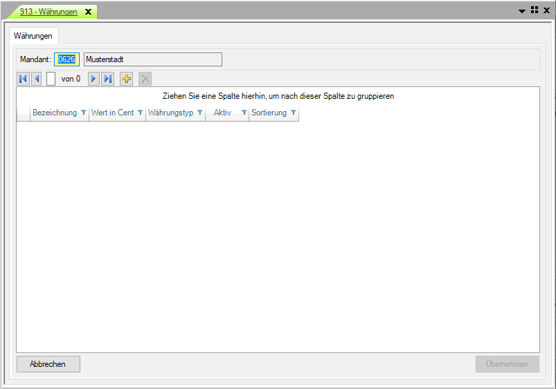Image resolution: width=556 pixels, height=389 pixels.
Task: Open filter for Aktiv column
Action: 243,113
